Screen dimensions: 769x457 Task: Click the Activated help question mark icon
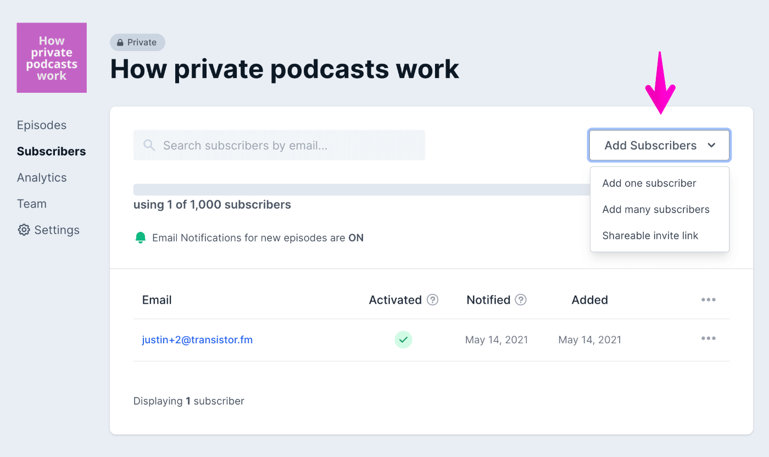(x=433, y=300)
